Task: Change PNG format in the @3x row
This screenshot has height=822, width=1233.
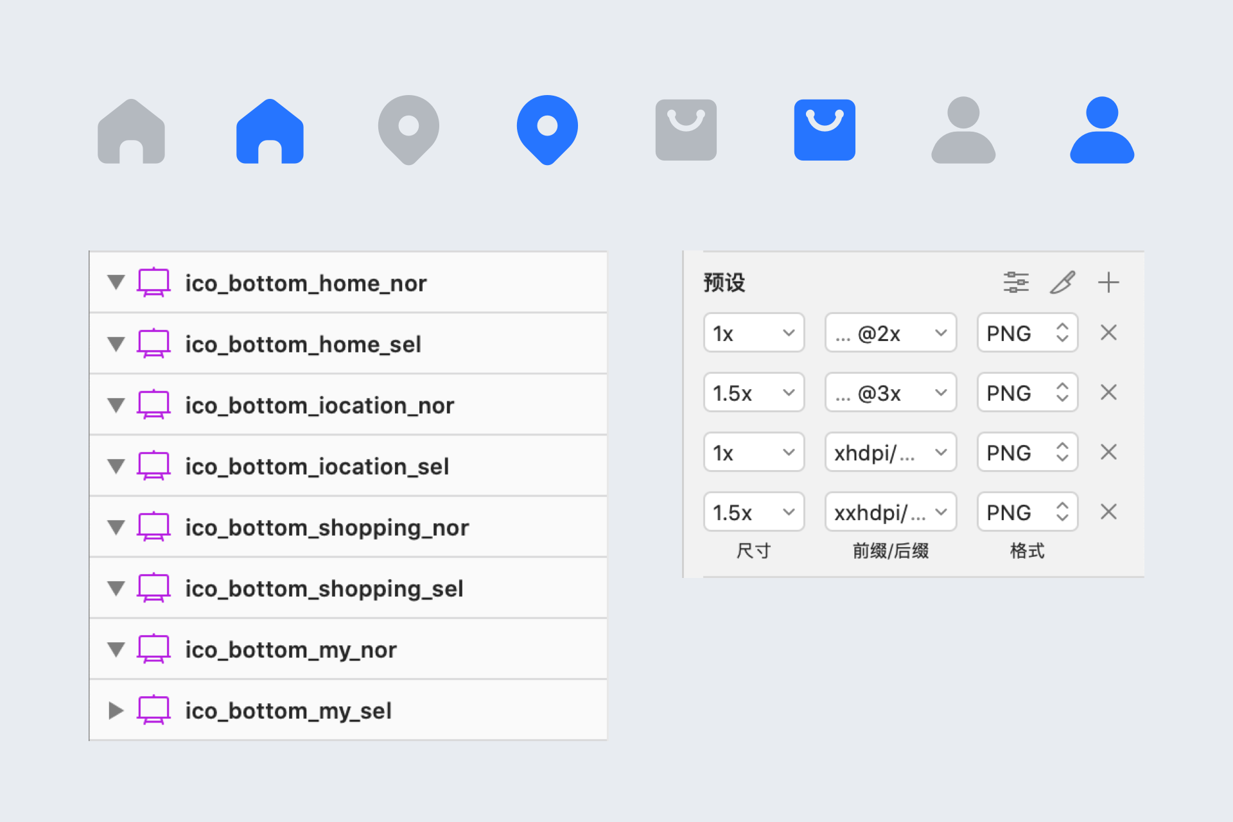Action: 1027,392
